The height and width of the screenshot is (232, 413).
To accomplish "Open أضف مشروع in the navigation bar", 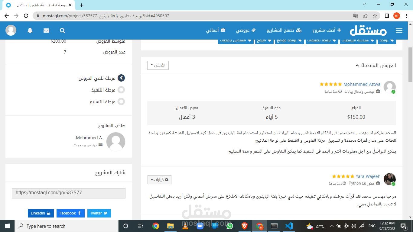I will click(327, 30).
